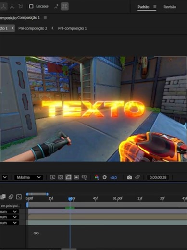The image size is (187, 250).
Task: Enable the Encaixe snapping checkbox
Action: click(31, 6)
